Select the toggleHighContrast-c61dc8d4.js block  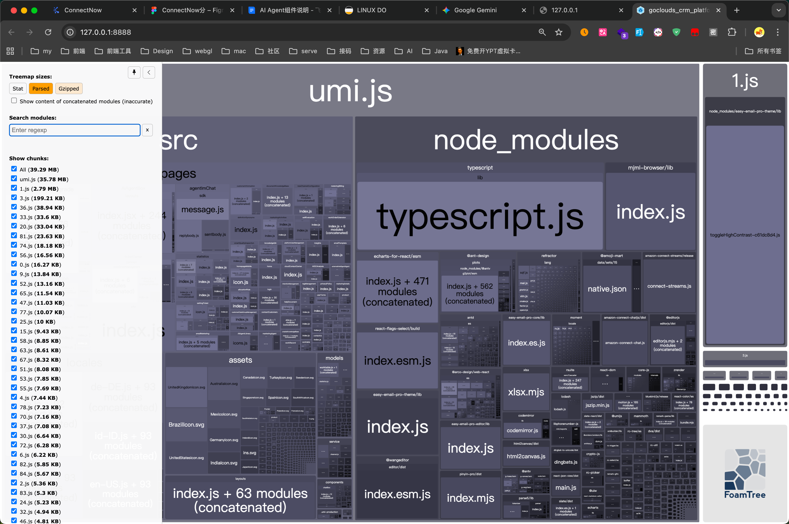tap(745, 235)
